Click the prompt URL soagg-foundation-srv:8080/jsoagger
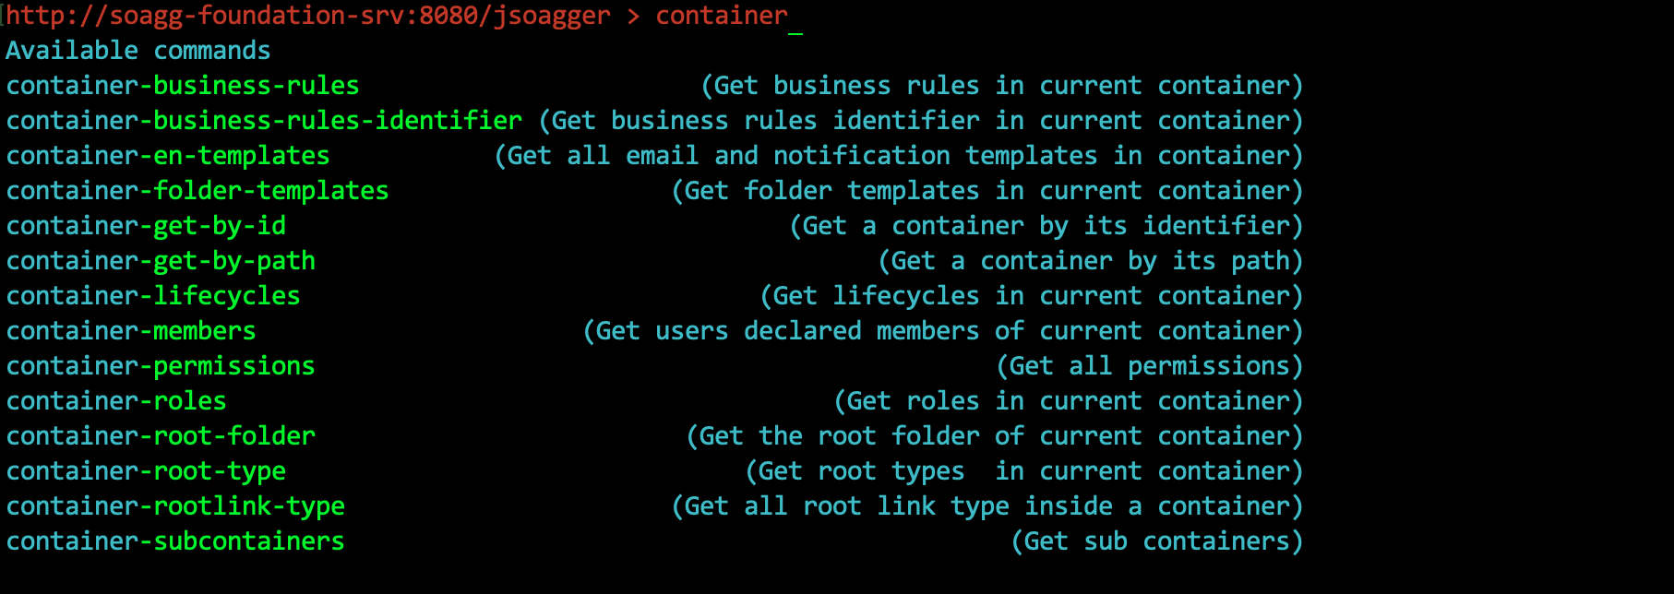The width and height of the screenshot is (1674, 594). (308, 16)
